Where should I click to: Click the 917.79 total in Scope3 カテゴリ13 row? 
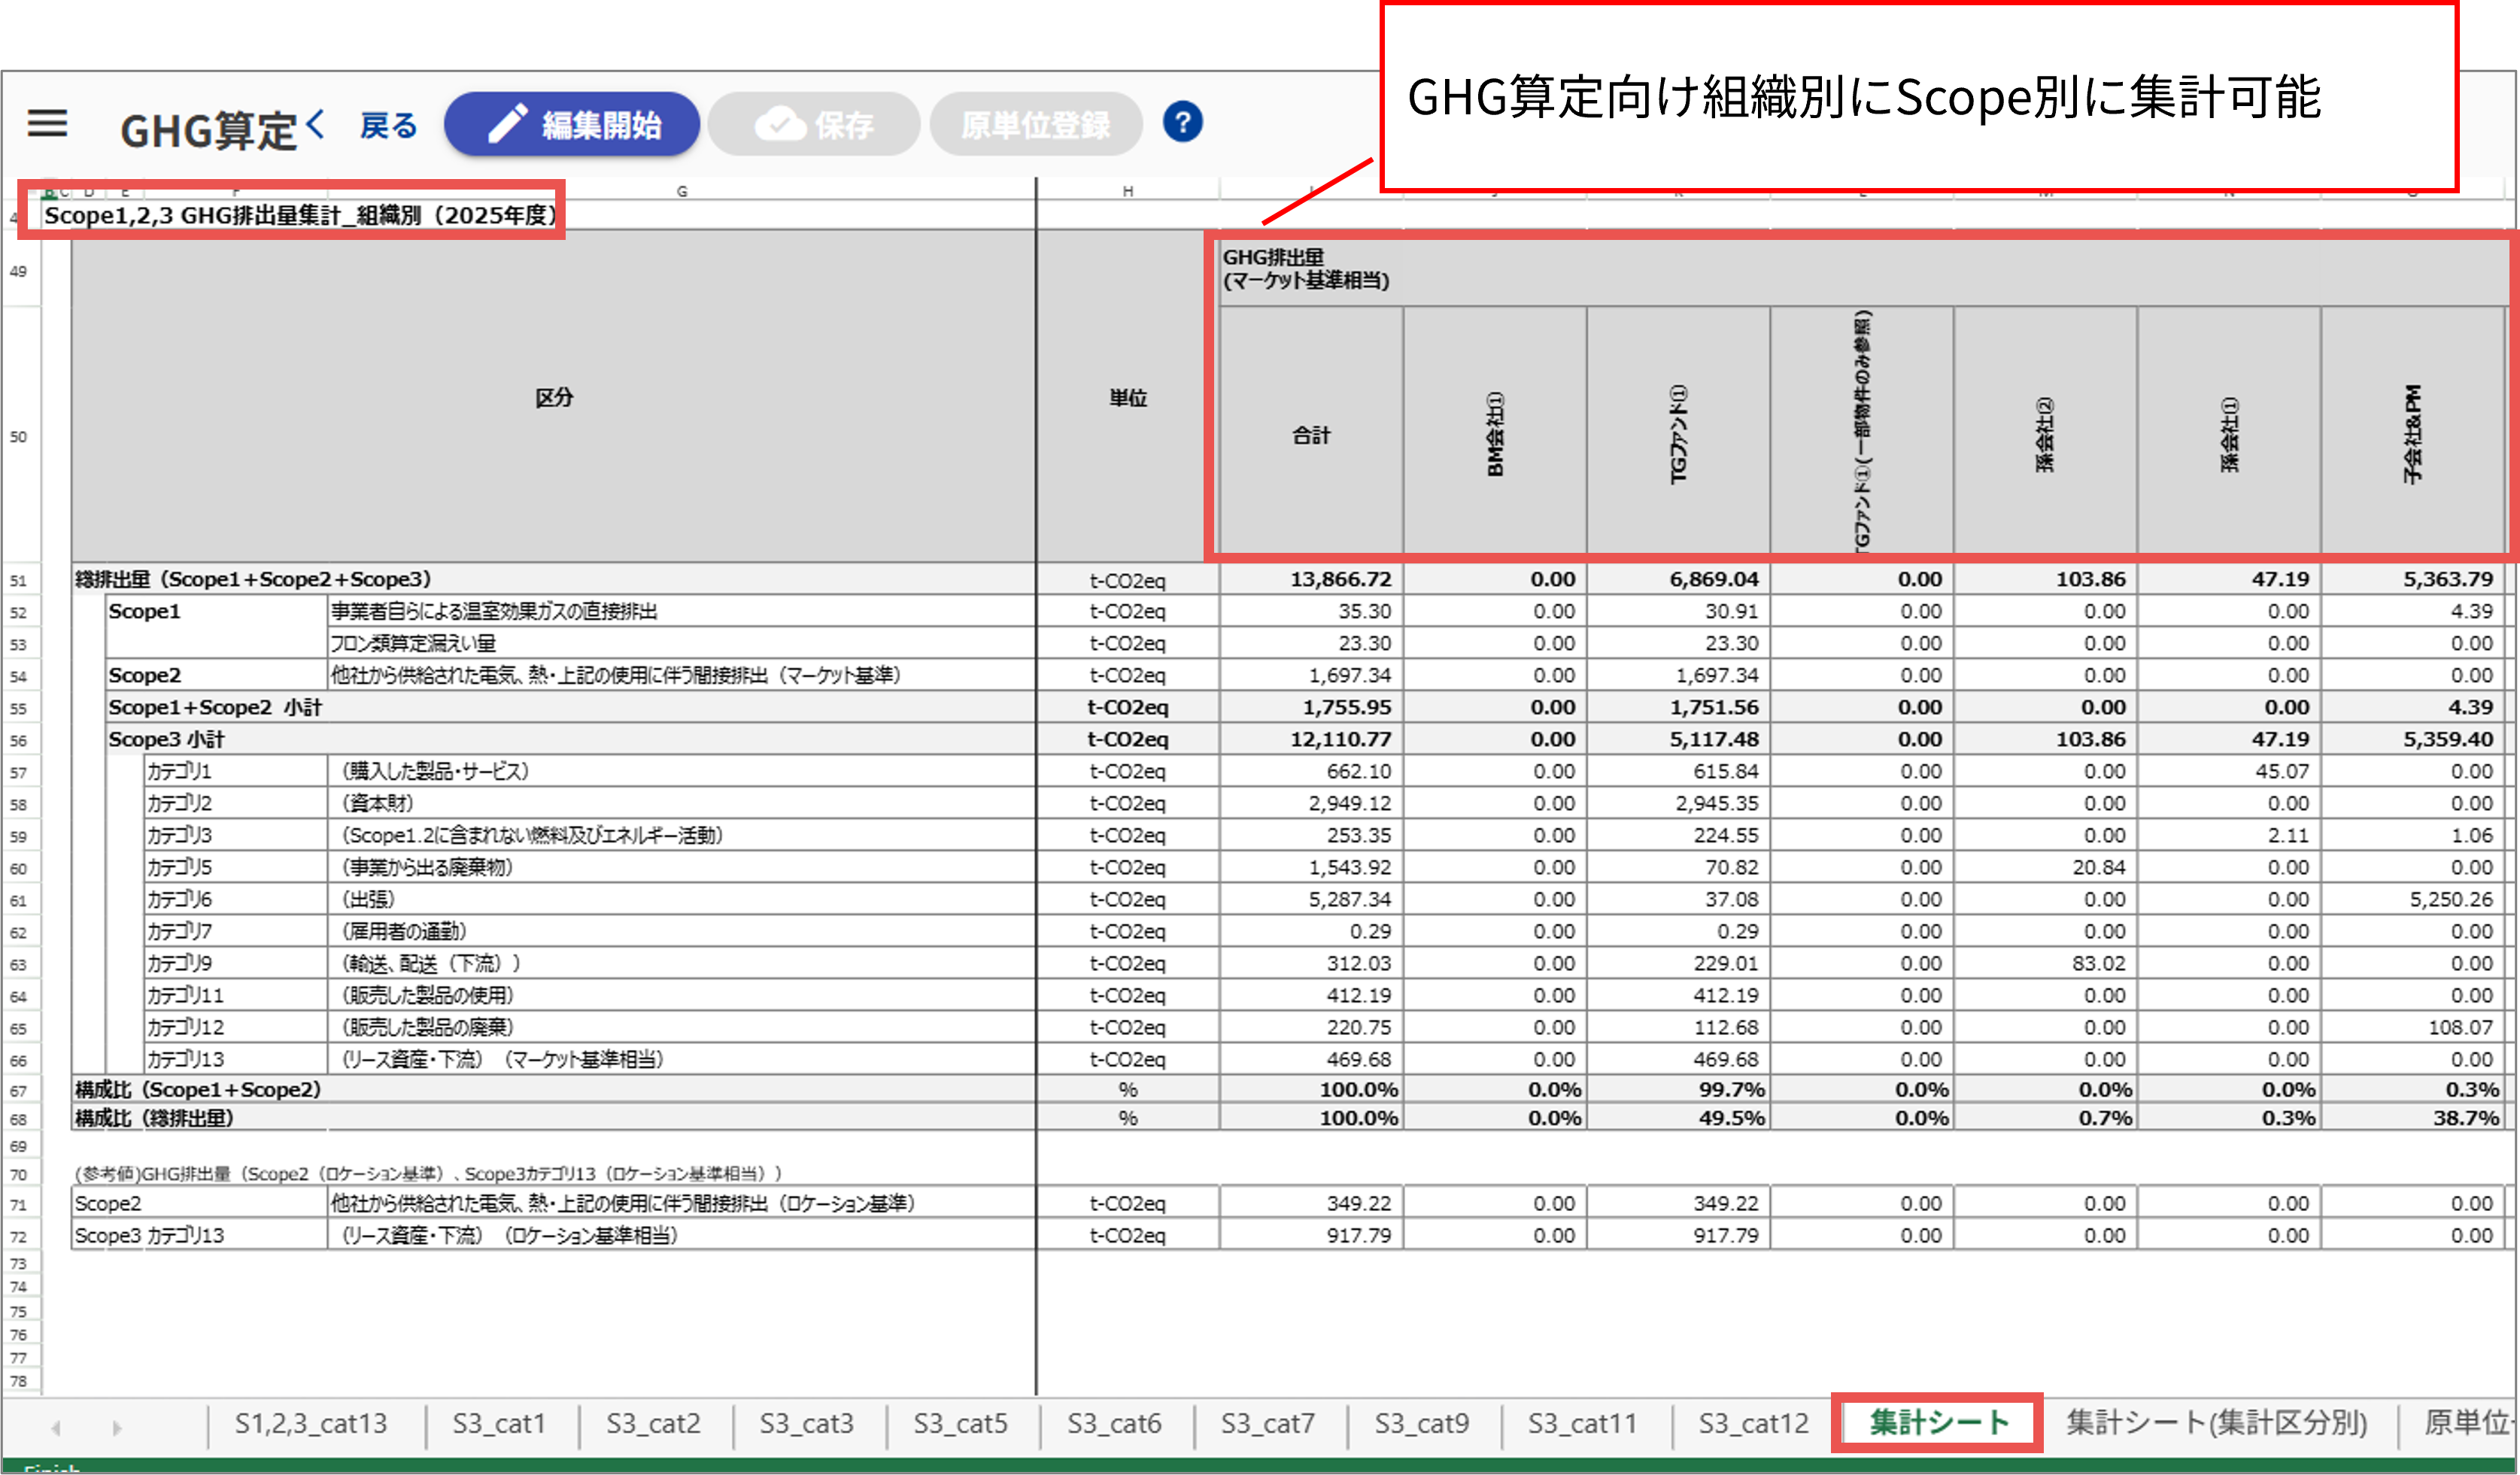(1311, 1235)
